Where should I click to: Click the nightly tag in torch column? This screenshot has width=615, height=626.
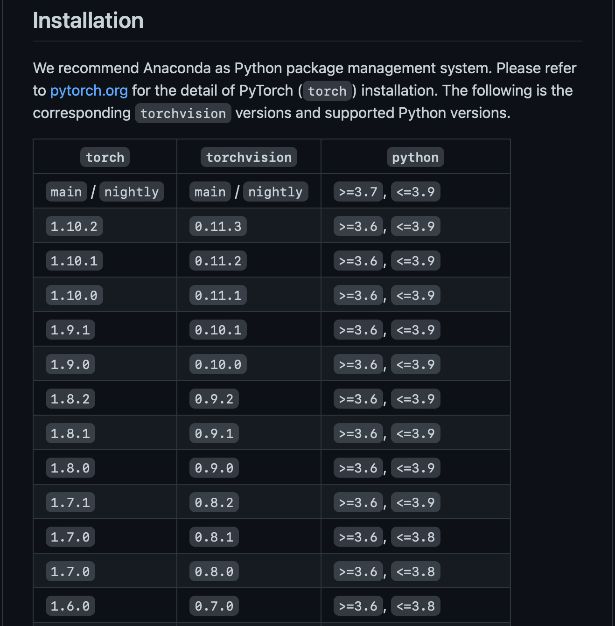click(x=132, y=192)
